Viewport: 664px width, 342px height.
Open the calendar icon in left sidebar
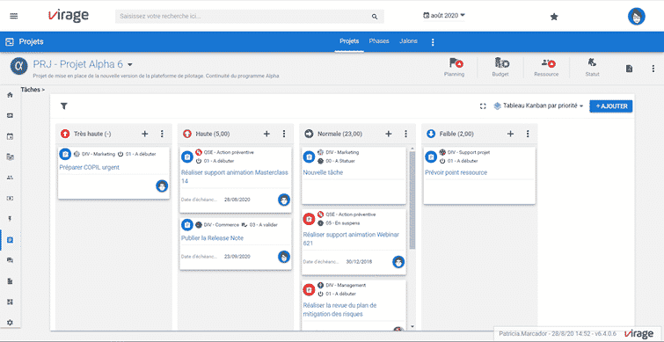pyautogui.click(x=11, y=136)
